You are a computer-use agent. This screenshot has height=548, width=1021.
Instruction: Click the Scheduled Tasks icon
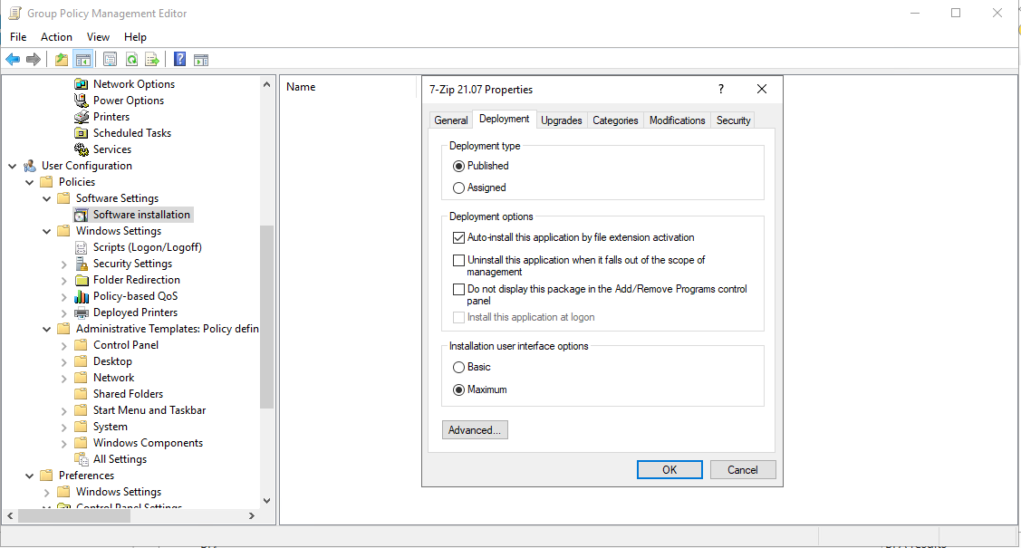pos(82,133)
